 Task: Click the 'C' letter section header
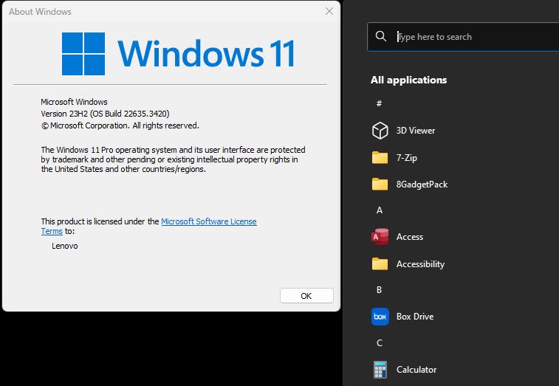tap(380, 343)
